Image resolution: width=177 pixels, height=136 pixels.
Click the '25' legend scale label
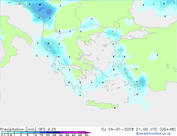click(54, 135)
